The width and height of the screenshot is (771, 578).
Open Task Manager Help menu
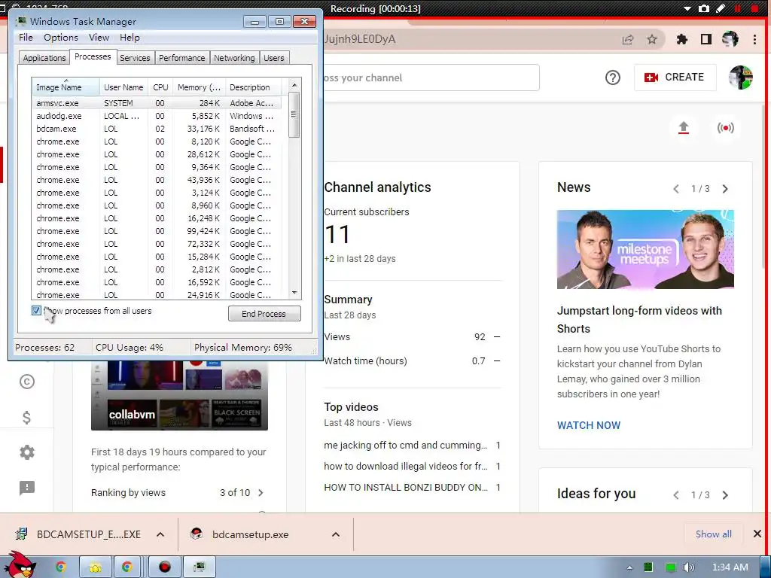click(x=130, y=38)
